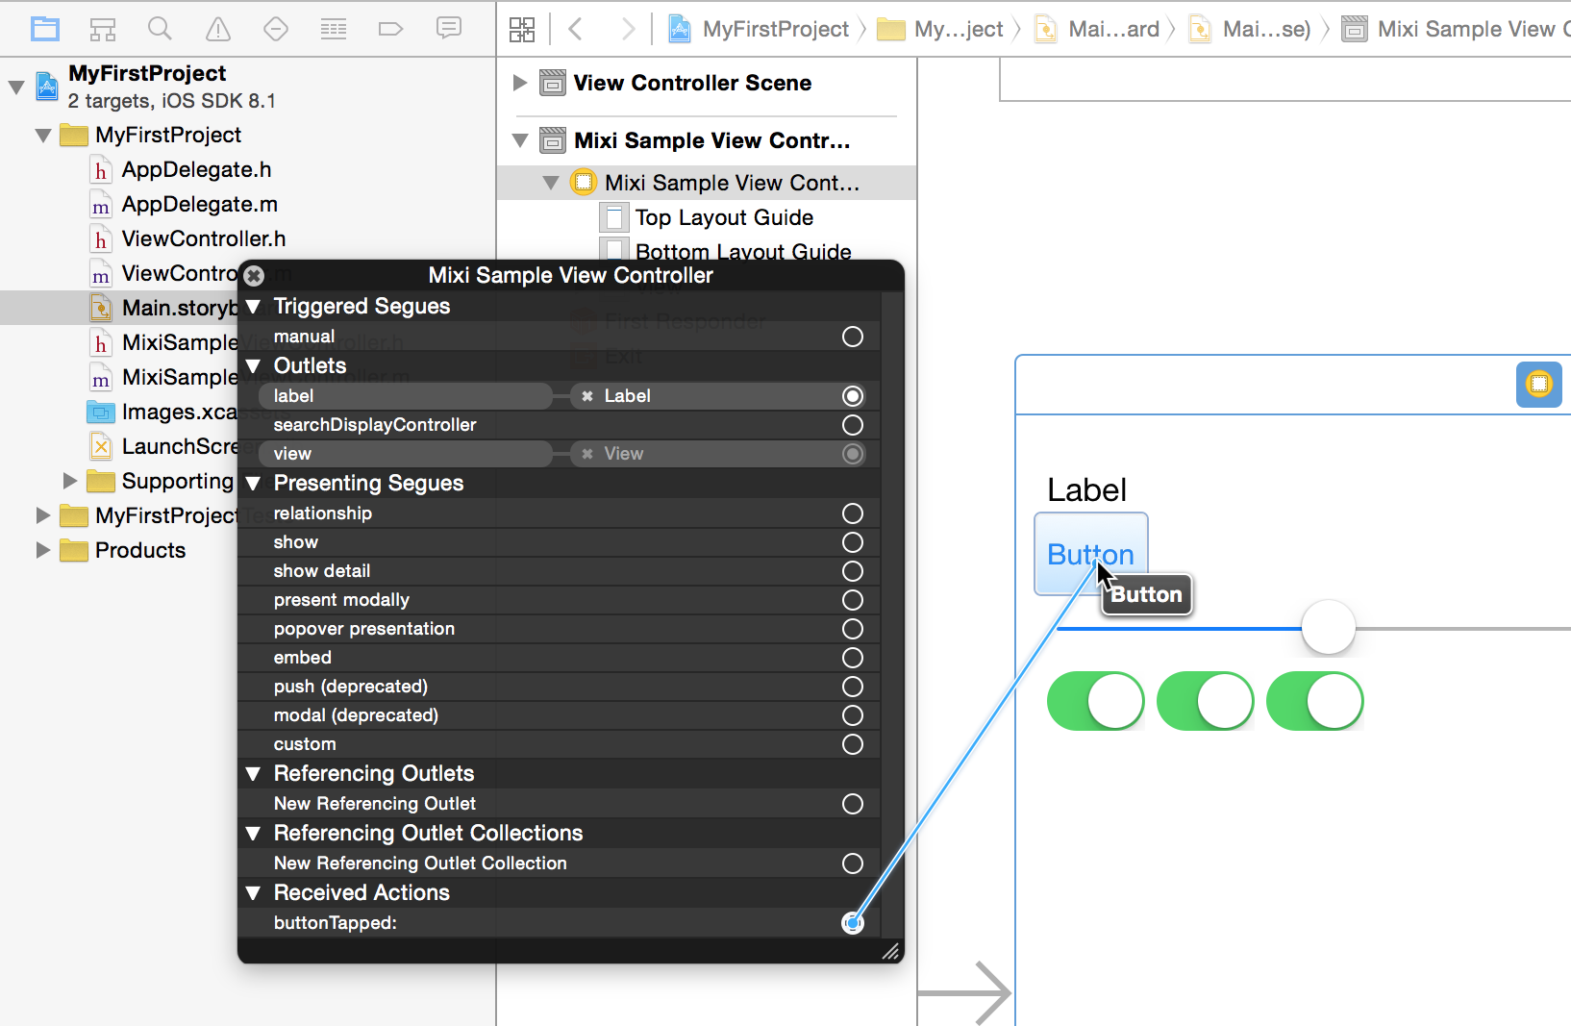Click the label outlet connection circle
The height and width of the screenshot is (1026, 1571).
(x=853, y=396)
